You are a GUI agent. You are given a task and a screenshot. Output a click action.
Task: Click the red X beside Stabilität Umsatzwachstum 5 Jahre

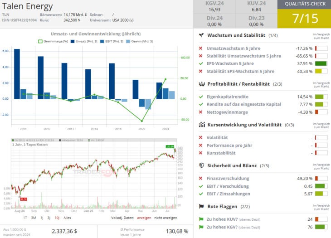coord(201,56)
